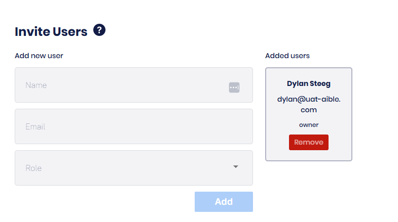Click the help question mark icon
The width and height of the screenshot is (398, 222).
tap(99, 30)
